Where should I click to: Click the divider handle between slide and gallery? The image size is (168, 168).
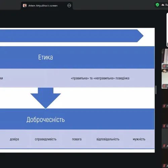[x=156, y=90]
